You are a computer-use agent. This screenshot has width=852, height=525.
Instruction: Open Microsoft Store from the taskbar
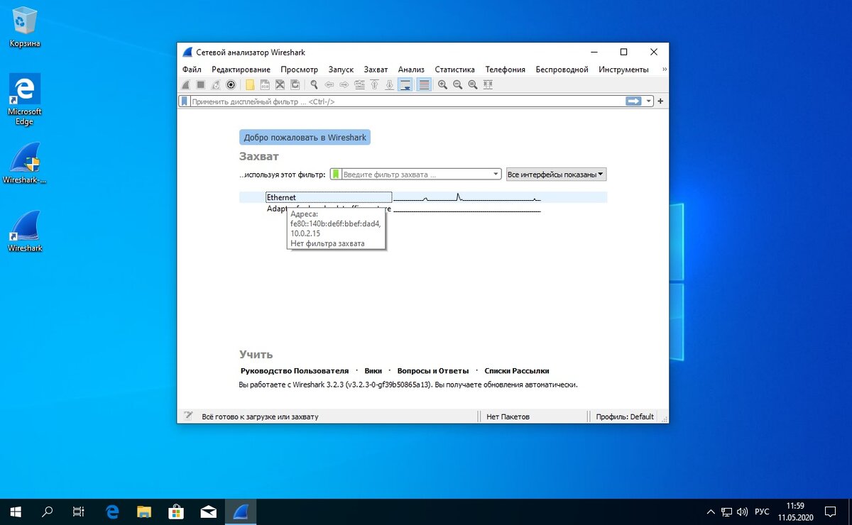pyautogui.click(x=176, y=512)
